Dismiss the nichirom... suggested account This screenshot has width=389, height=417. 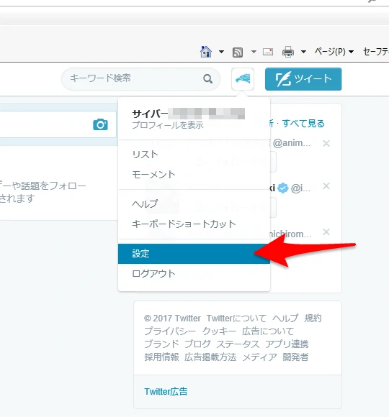[326, 232]
